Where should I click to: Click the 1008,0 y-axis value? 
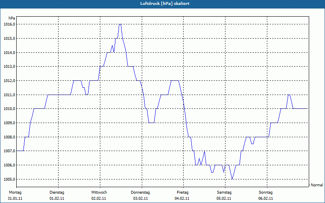pyautogui.click(x=9, y=137)
